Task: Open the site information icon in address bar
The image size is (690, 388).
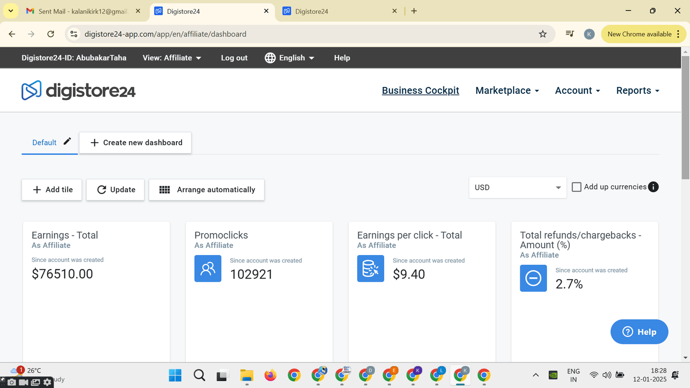Action: click(x=74, y=34)
